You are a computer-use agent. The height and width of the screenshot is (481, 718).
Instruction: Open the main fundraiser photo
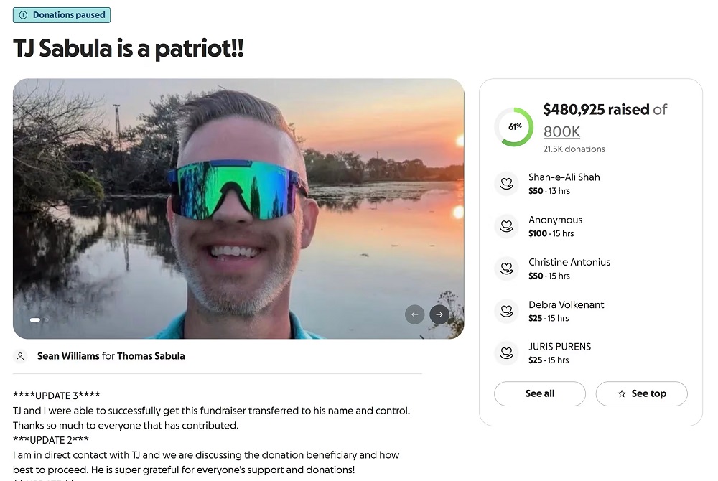click(238, 208)
